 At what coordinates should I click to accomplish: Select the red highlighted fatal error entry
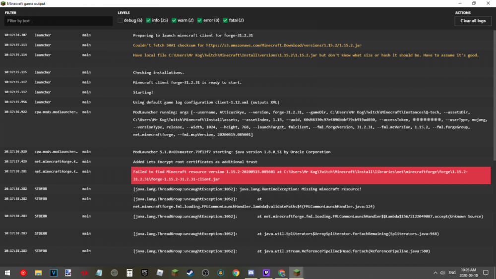(x=311, y=175)
